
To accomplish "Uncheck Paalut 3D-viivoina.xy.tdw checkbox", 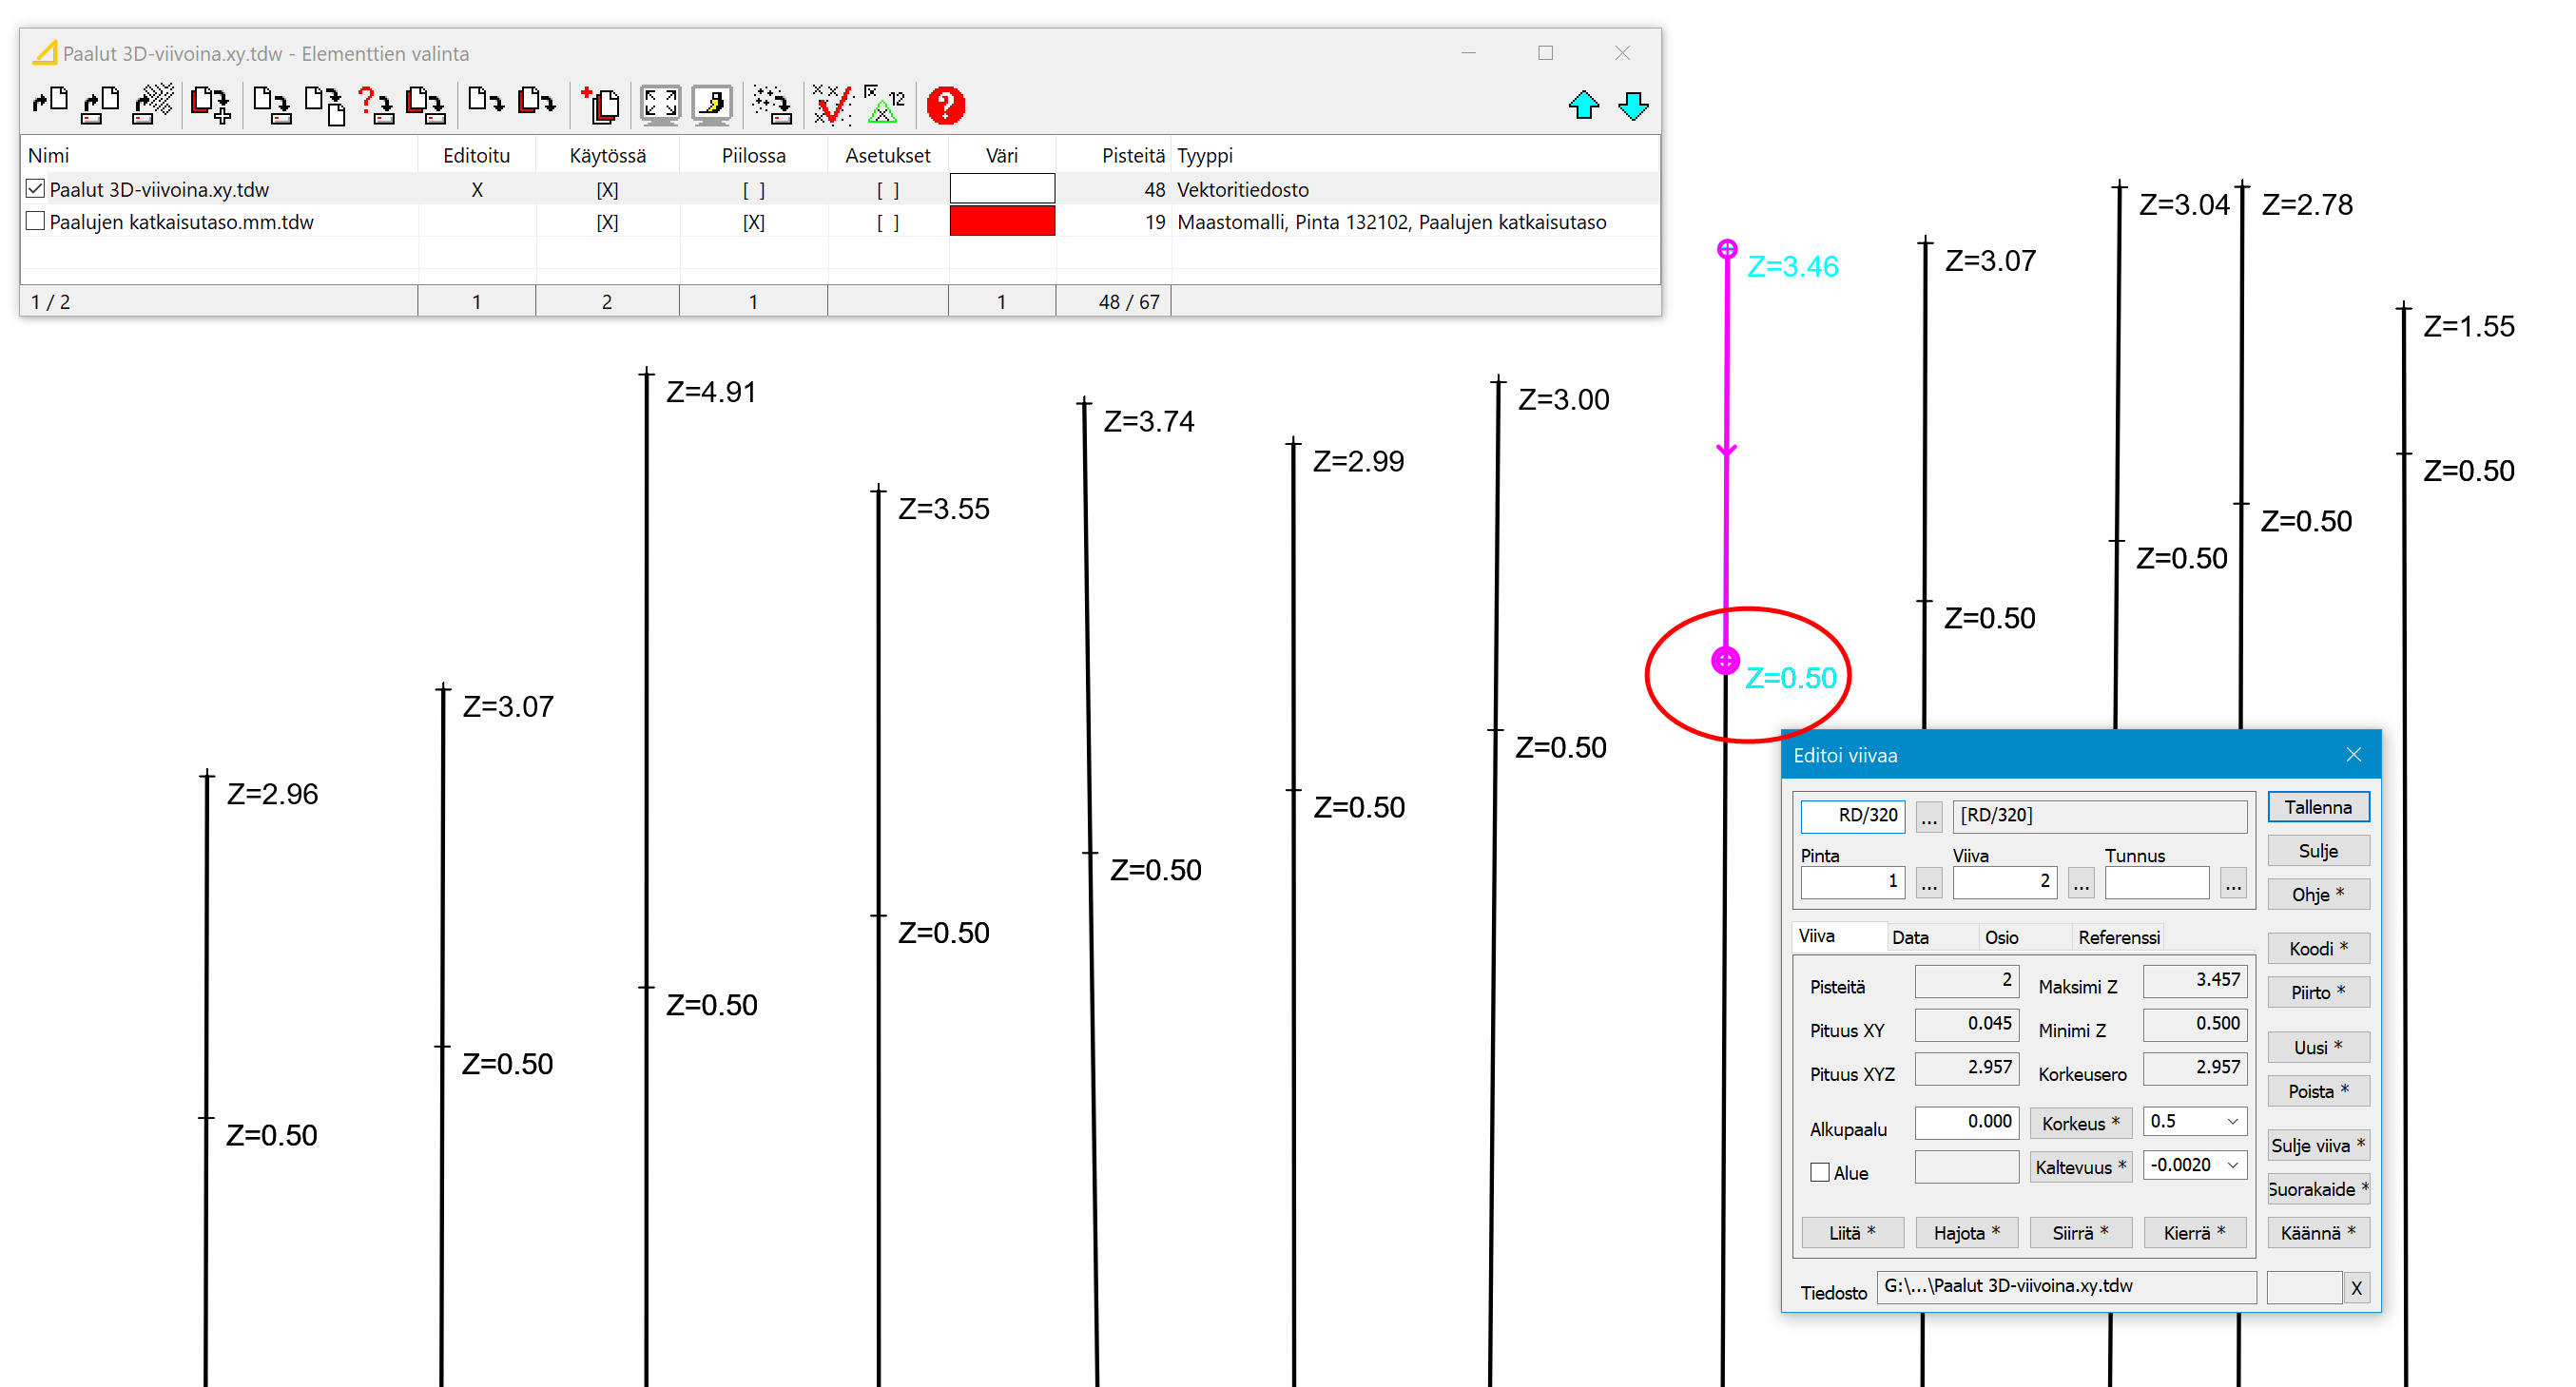I will tap(36, 189).
